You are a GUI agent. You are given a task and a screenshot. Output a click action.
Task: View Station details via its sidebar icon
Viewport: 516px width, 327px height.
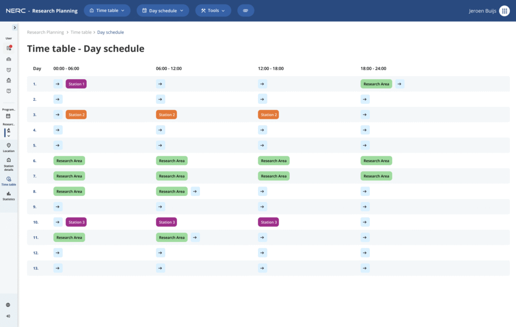point(9,162)
